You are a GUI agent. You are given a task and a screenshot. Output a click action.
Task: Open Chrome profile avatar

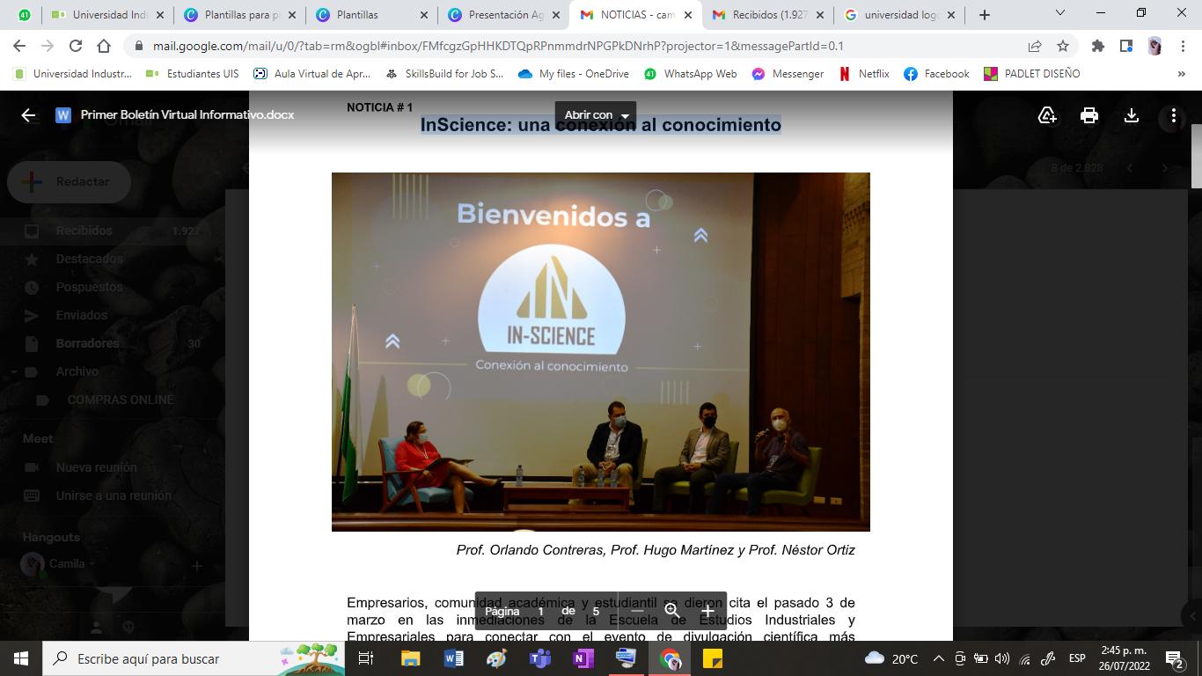pyautogui.click(x=1154, y=46)
